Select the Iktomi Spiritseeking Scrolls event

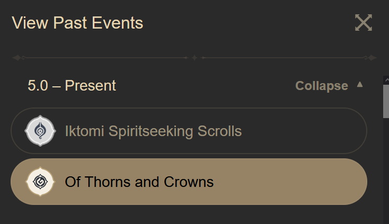click(x=189, y=131)
